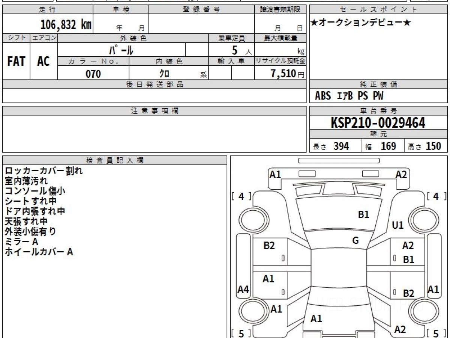Select the length value 長さ 394
The height and width of the screenshot is (338, 450).
(x=331, y=146)
